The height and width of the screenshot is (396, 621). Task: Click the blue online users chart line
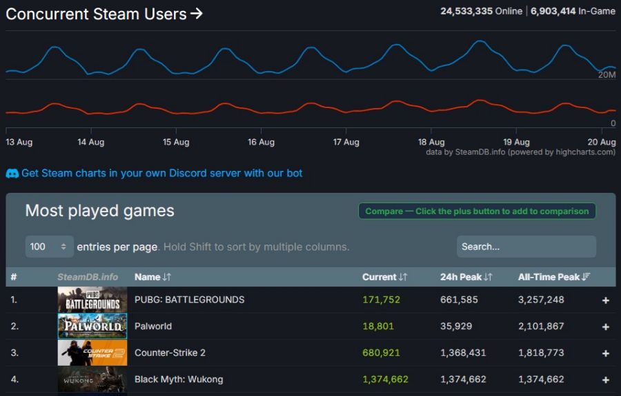311,48
